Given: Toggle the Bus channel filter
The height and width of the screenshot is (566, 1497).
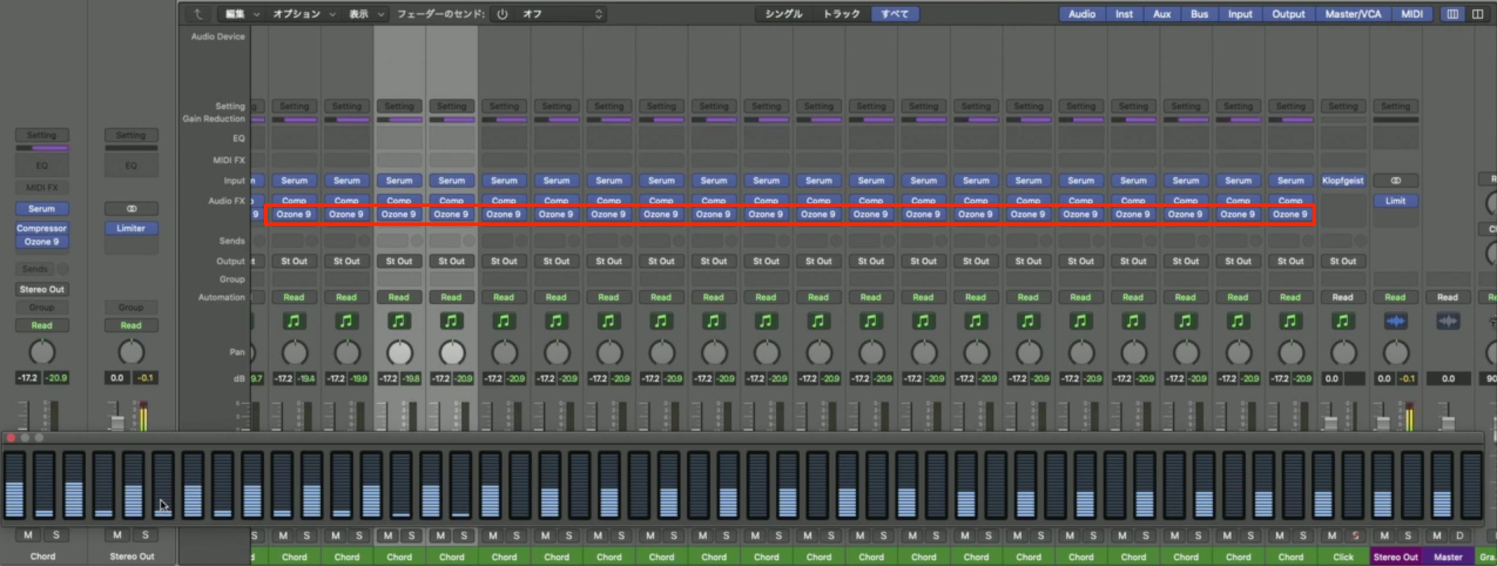Looking at the screenshot, I should pyautogui.click(x=1199, y=14).
